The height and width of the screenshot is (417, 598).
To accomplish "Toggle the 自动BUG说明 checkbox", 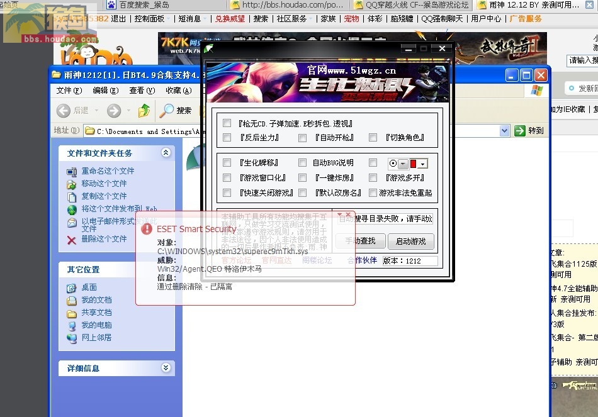I will tap(302, 163).
